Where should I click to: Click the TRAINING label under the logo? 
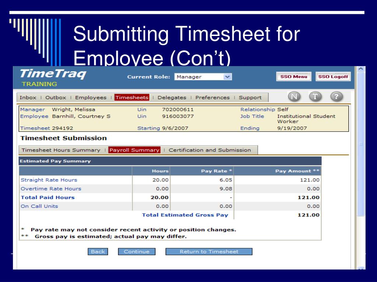(39, 84)
